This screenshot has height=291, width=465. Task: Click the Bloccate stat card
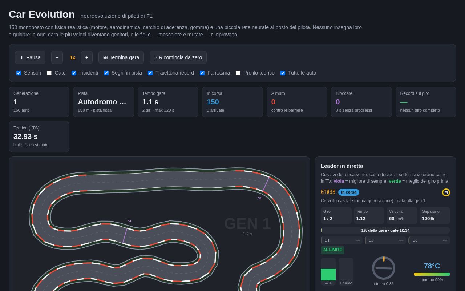click(361, 102)
